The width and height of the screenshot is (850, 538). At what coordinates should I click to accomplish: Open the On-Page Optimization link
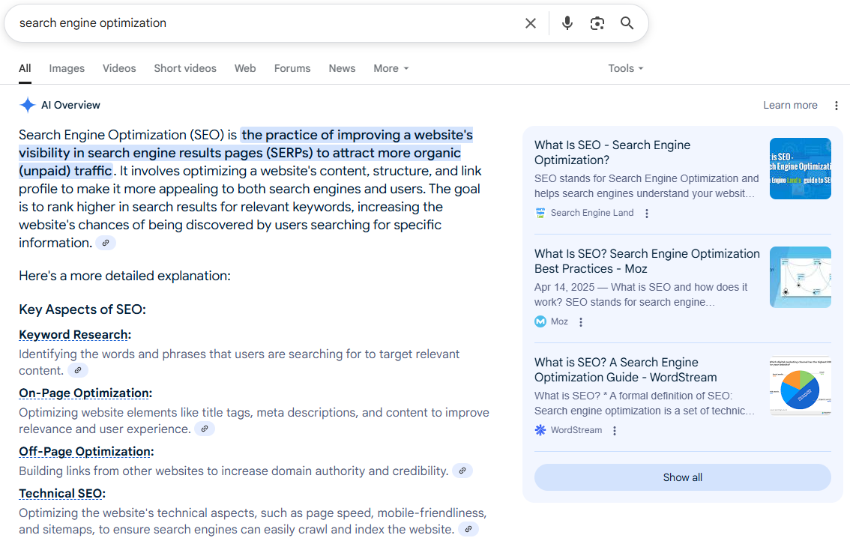pos(84,393)
